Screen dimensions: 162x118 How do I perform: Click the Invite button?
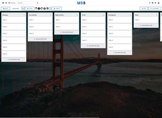tap(57, 8)
